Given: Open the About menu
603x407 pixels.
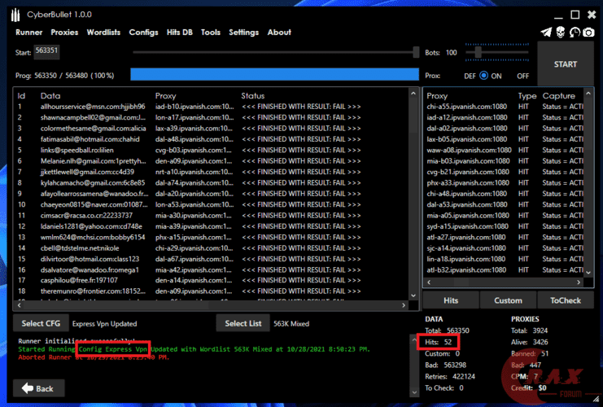Looking at the screenshot, I should click(x=279, y=33).
